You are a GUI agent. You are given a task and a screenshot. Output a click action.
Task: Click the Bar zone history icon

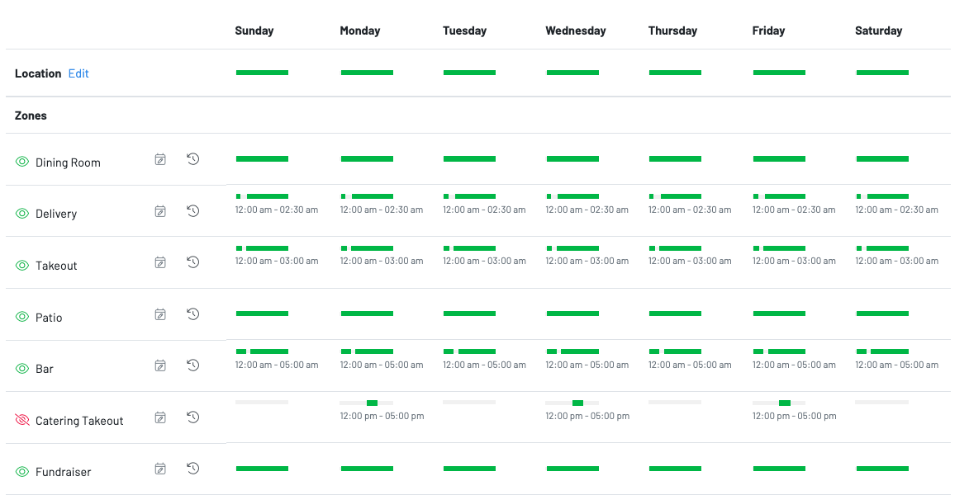[x=192, y=365]
